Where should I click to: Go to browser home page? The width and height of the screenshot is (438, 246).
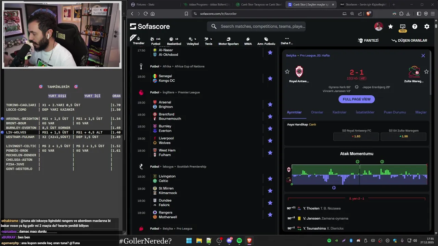point(153,14)
